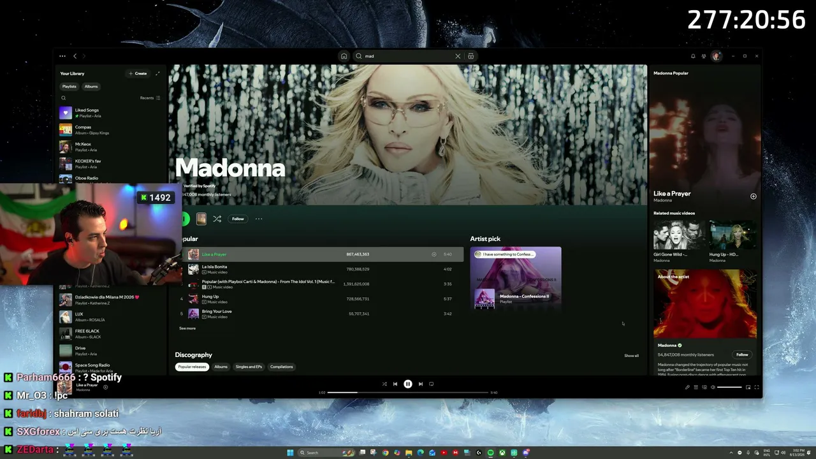Toggle shuffle in the player controls

[x=384, y=384]
